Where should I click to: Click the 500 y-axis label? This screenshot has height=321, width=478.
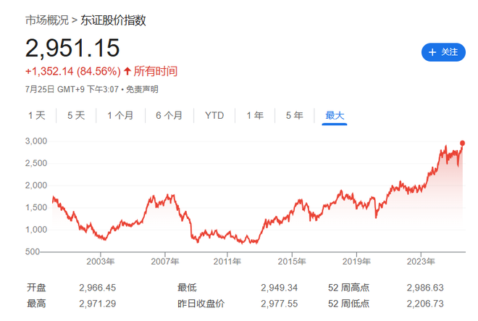click(x=33, y=251)
